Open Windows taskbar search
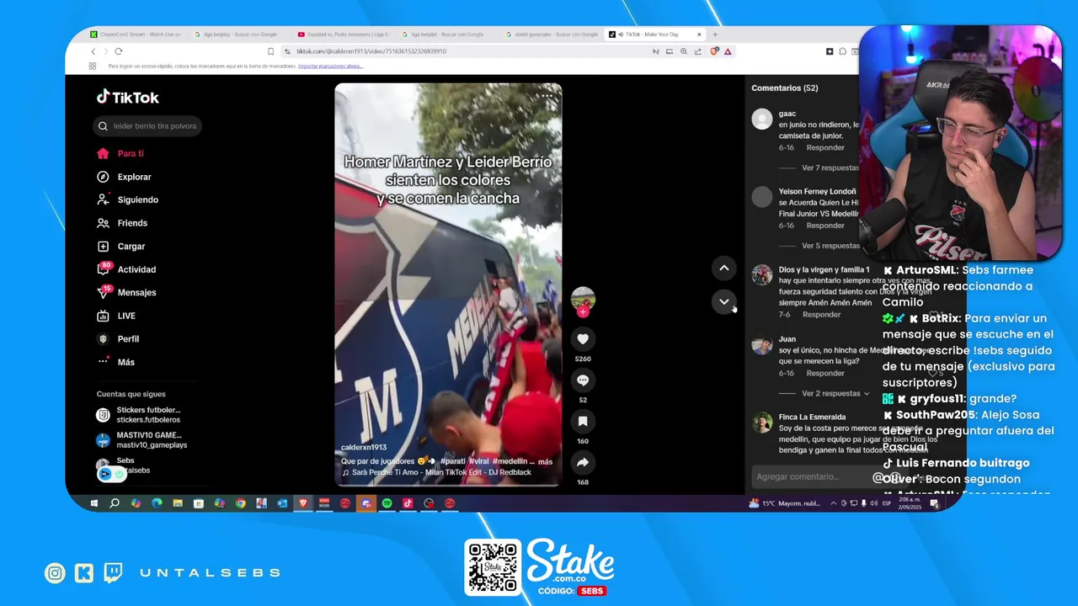This screenshot has width=1078, height=606. point(115,503)
